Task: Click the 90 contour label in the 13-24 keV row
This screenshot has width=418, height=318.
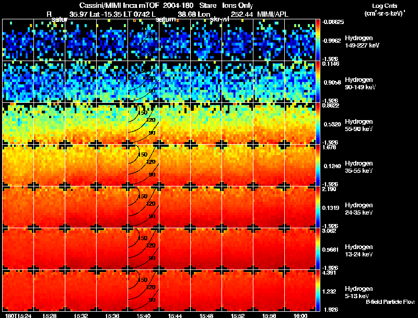Action: coord(152,258)
